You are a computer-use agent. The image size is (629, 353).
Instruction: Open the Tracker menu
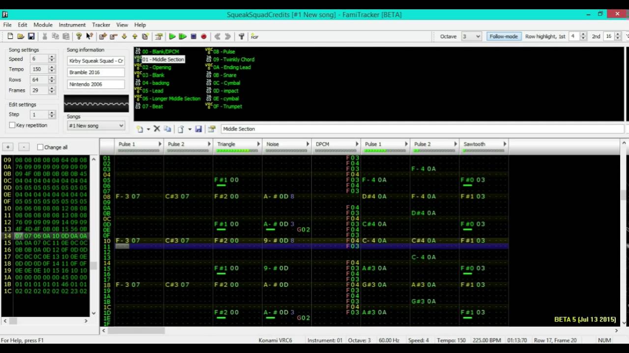coord(101,25)
